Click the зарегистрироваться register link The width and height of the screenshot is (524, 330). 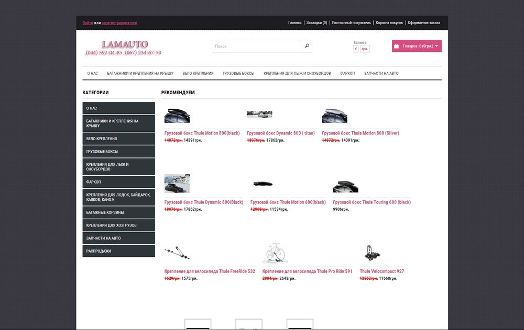coord(119,22)
